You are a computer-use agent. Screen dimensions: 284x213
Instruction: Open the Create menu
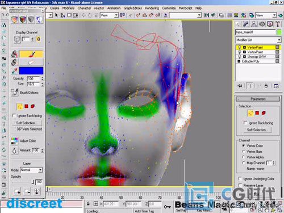pos(55,8)
